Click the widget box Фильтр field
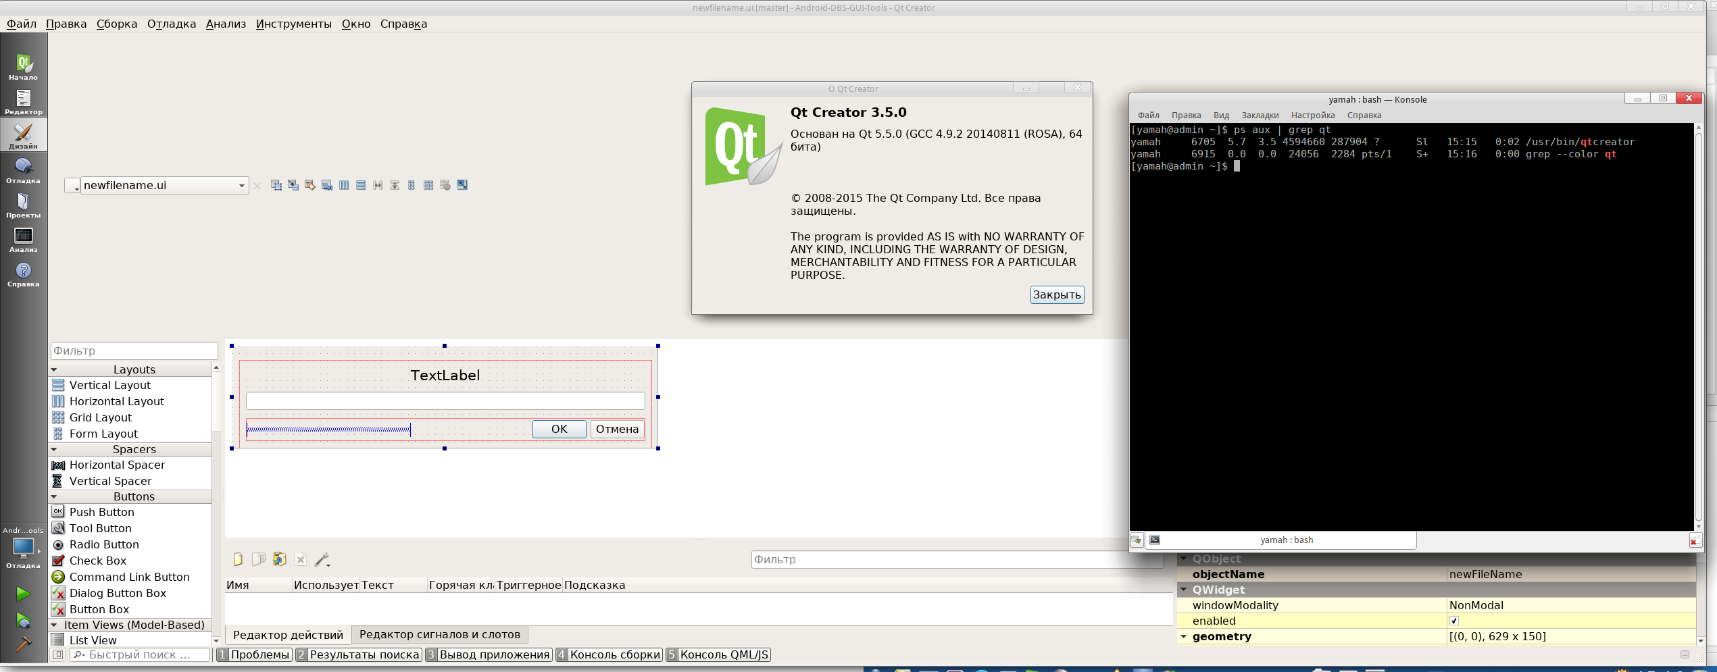Screen dimensions: 1717x672 [134, 351]
